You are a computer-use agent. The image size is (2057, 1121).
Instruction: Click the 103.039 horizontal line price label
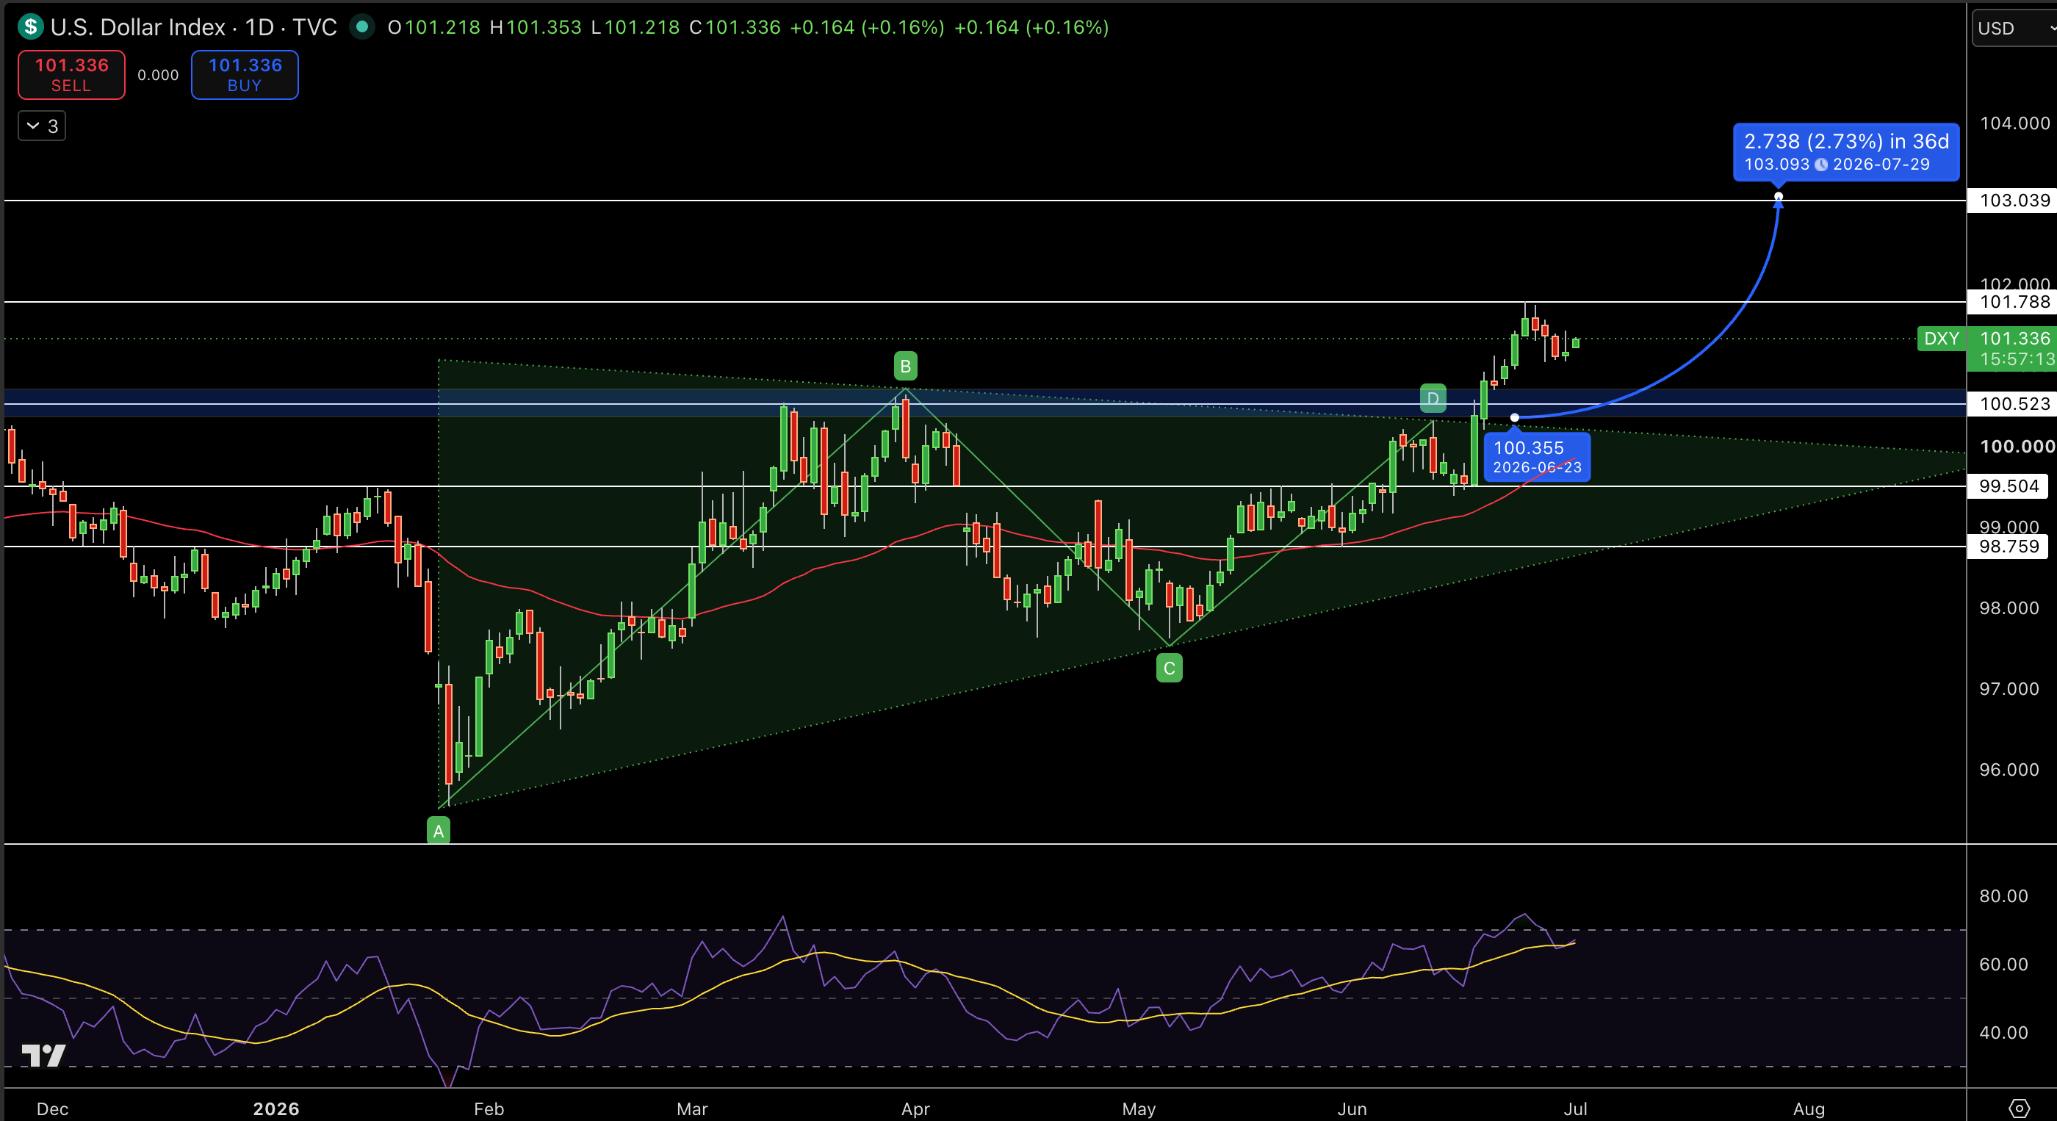2013,201
